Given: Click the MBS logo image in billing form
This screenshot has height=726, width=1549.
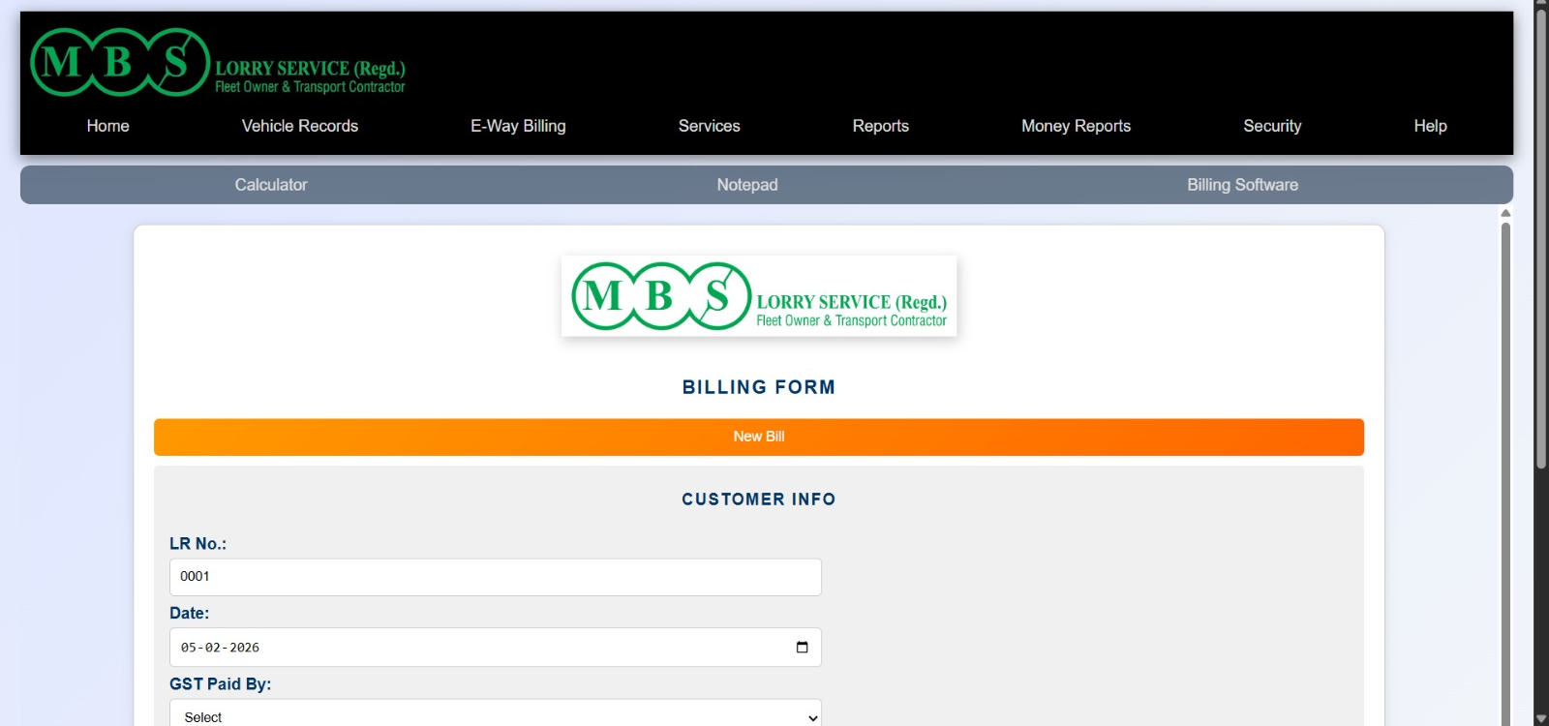Looking at the screenshot, I should point(759,296).
